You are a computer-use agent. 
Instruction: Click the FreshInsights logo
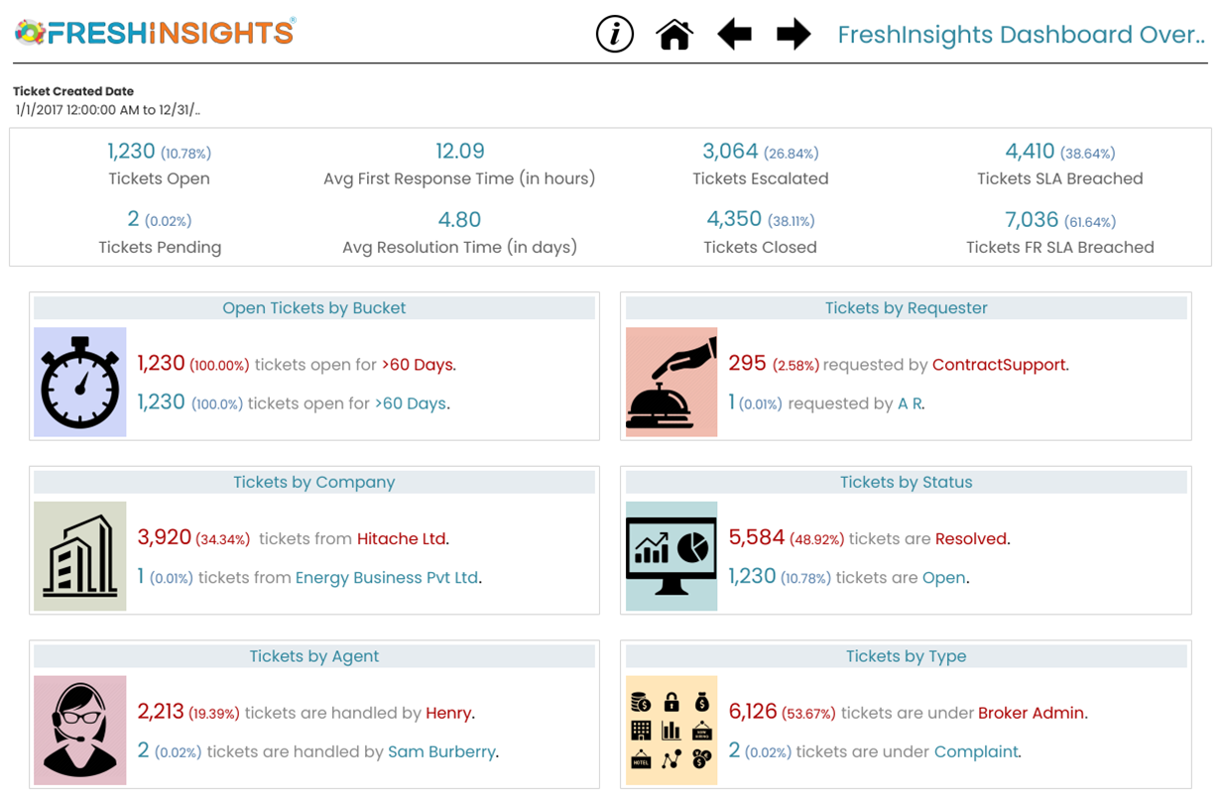tap(156, 33)
